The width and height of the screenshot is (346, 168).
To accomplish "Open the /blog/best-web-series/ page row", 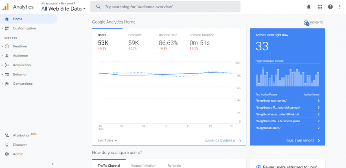I will tap(287, 101).
